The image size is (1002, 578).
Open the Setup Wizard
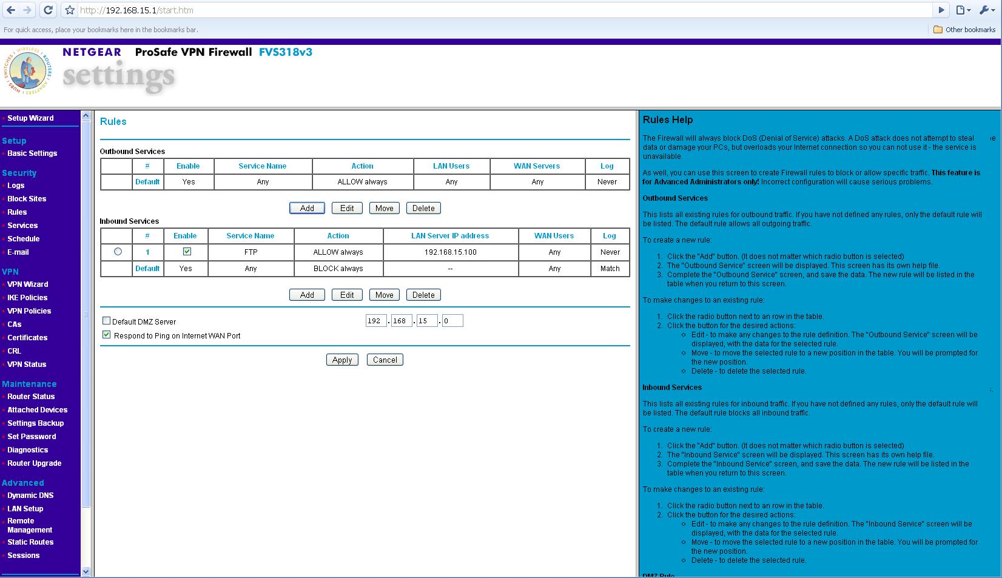[30, 118]
